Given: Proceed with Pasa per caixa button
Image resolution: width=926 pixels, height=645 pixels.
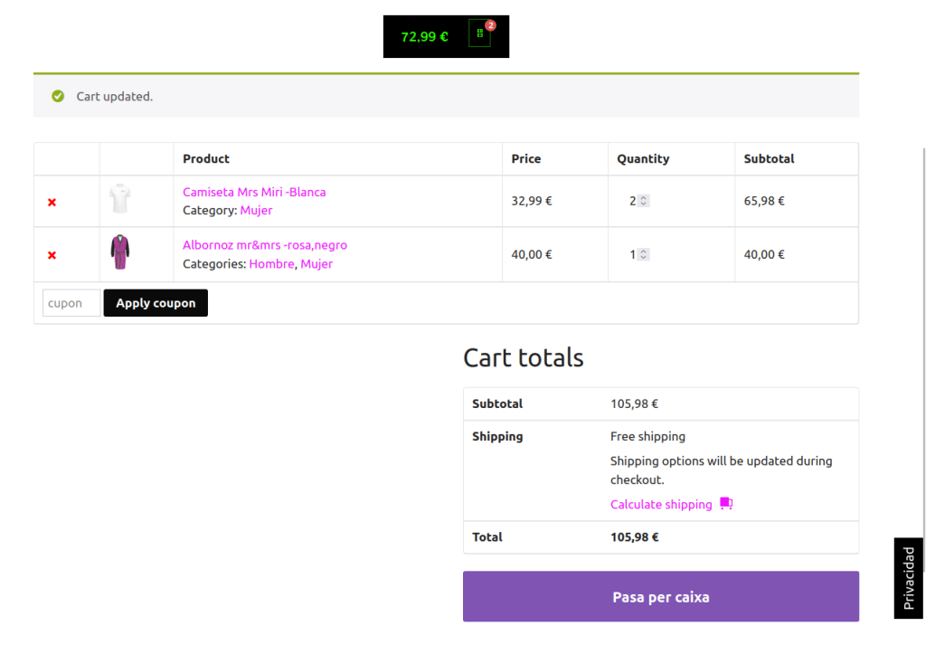Looking at the screenshot, I should [x=660, y=597].
